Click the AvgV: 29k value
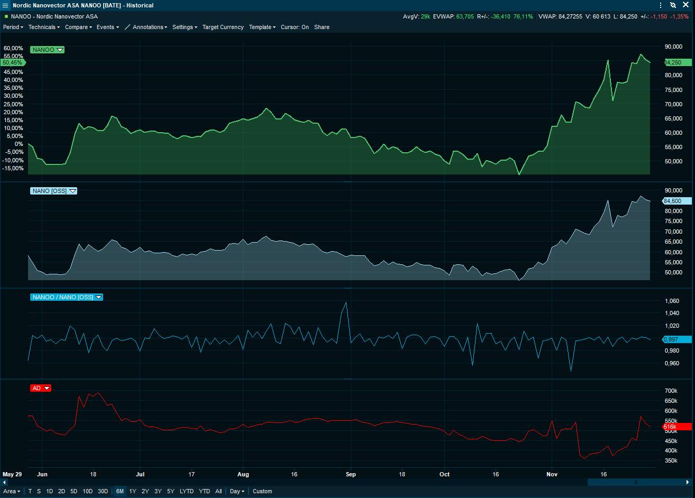This screenshot has height=498, width=695. pyautogui.click(x=416, y=16)
